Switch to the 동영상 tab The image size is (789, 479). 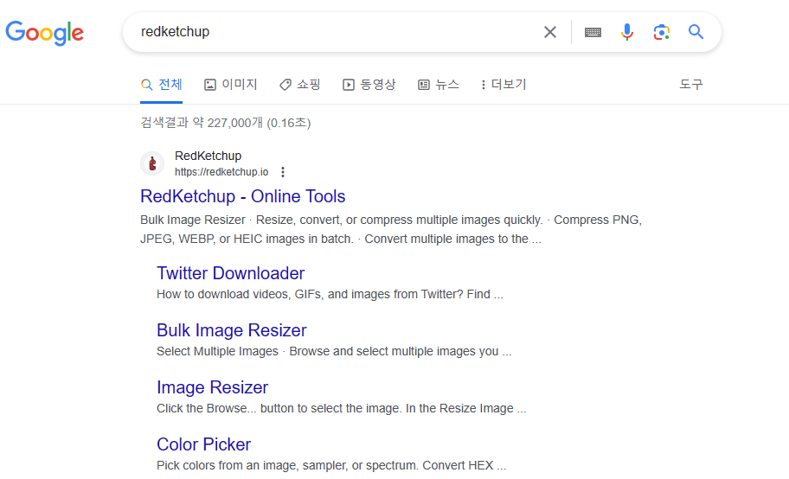point(369,85)
